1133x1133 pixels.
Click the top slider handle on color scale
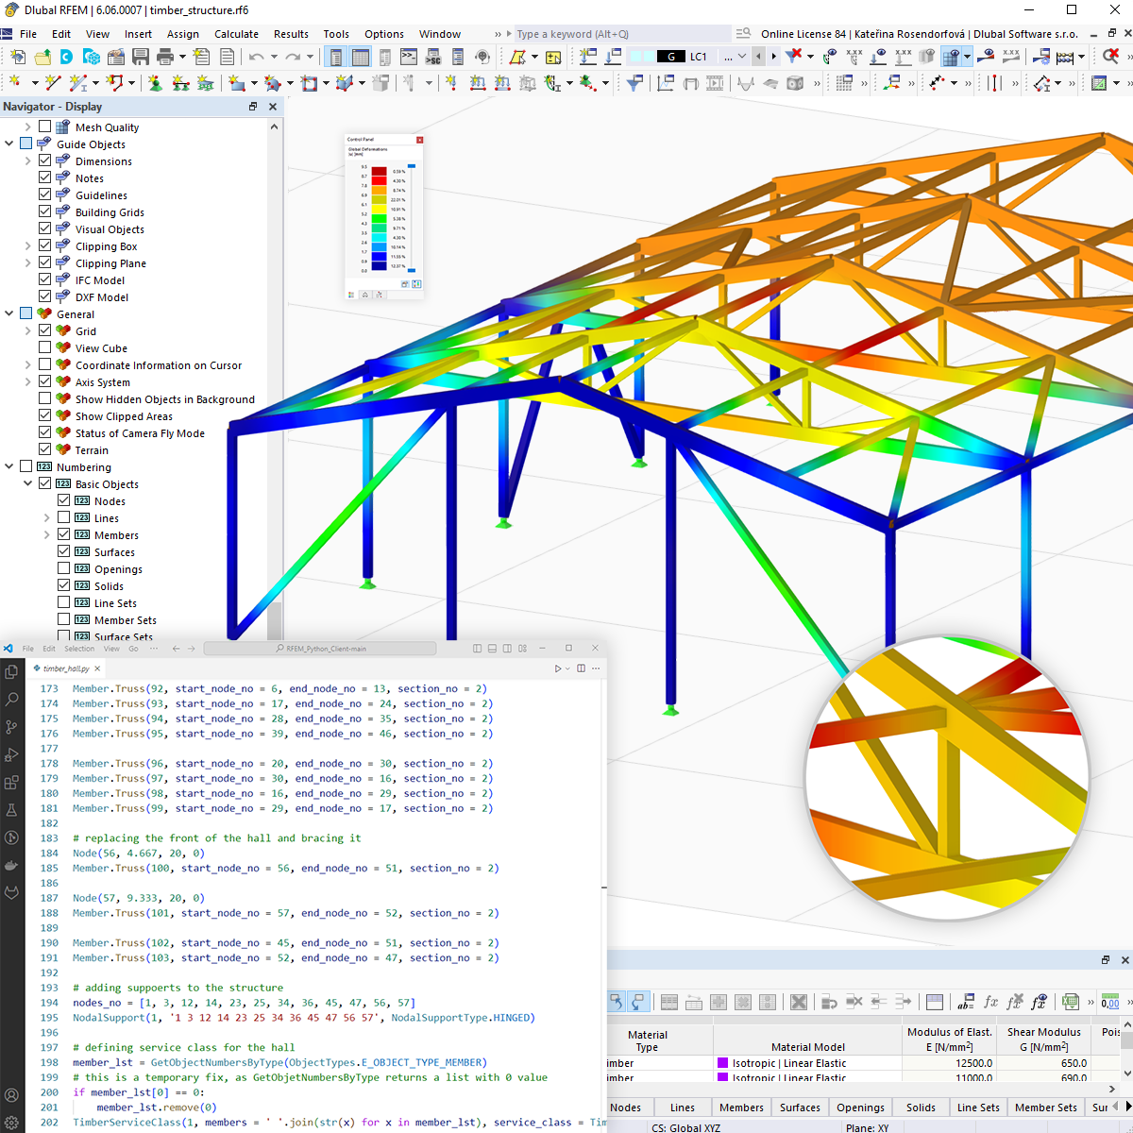click(x=411, y=166)
